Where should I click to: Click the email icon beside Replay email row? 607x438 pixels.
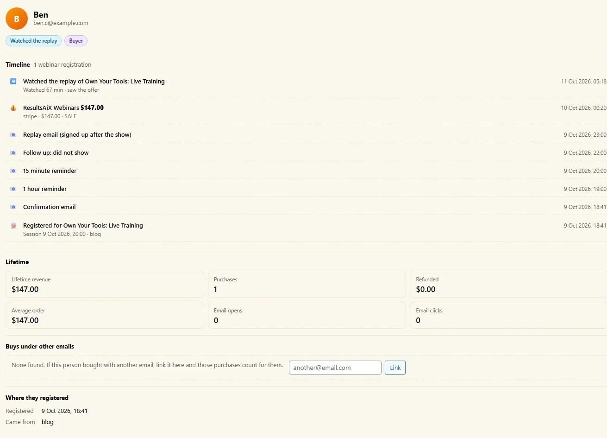(x=13, y=134)
